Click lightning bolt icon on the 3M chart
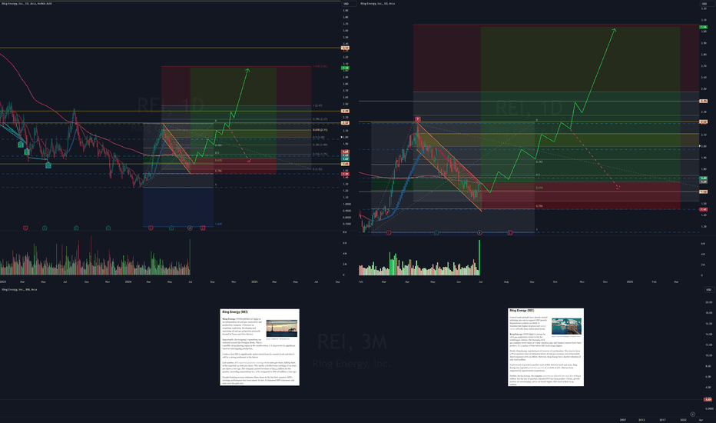Screen dimensions: 716x423 [x=693, y=415]
